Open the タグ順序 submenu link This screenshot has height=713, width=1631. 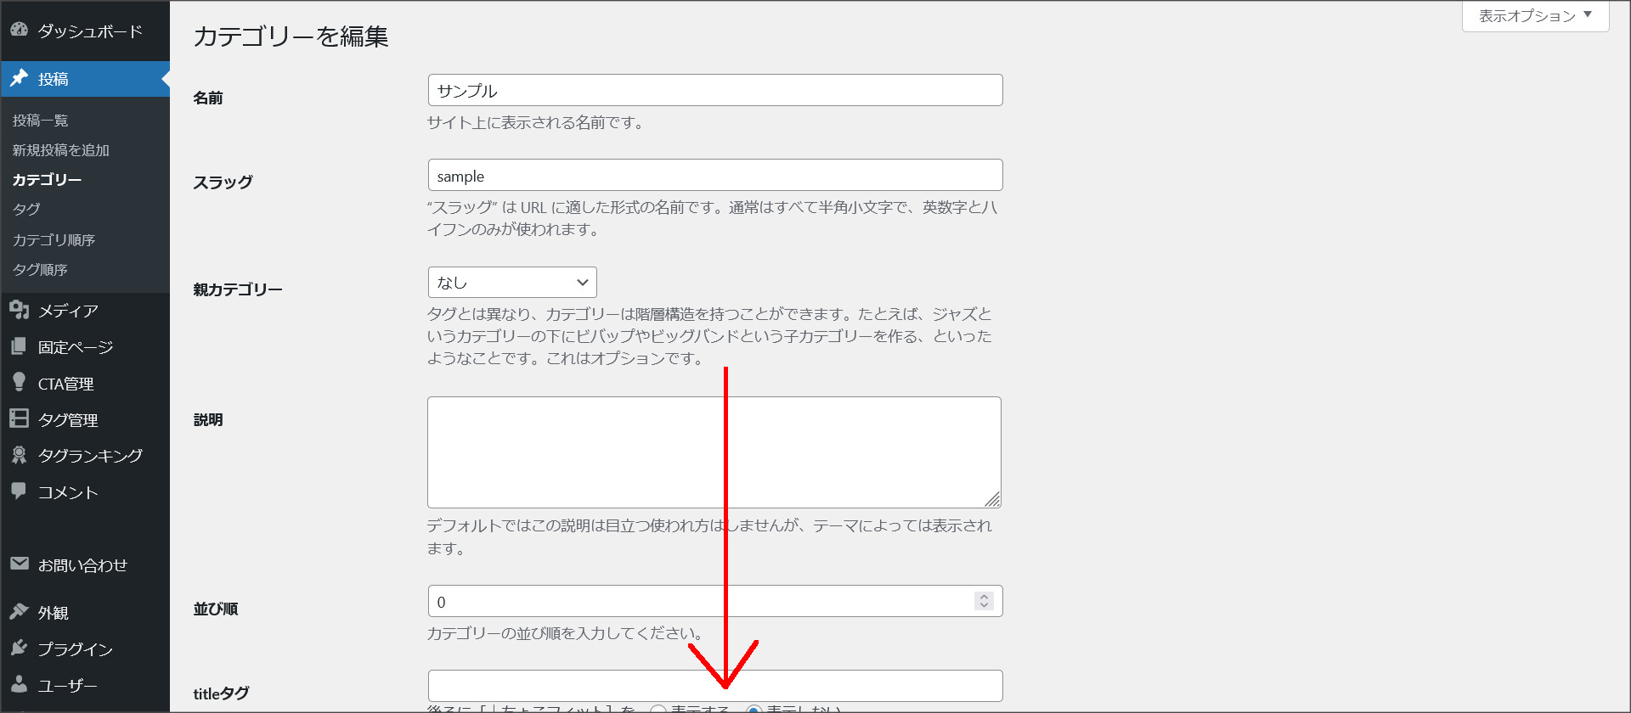[40, 270]
